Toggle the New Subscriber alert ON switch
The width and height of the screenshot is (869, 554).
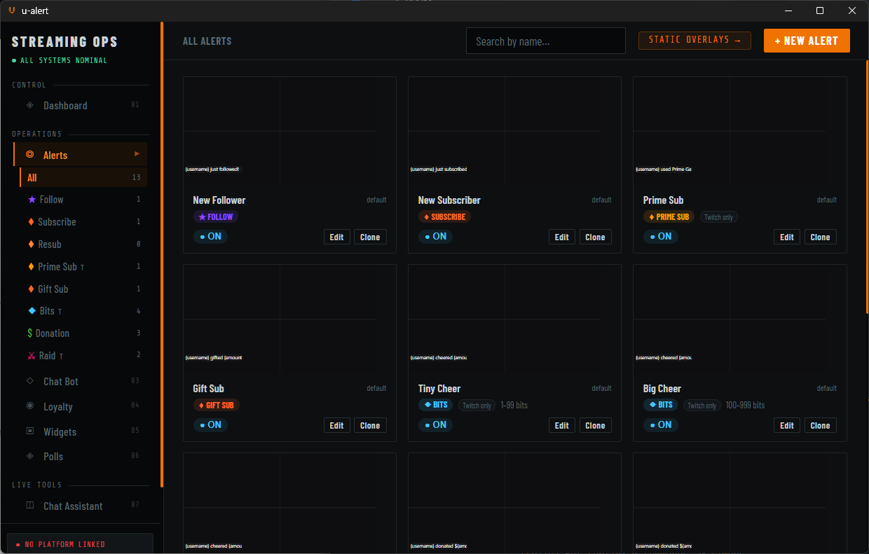coord(436,237)
